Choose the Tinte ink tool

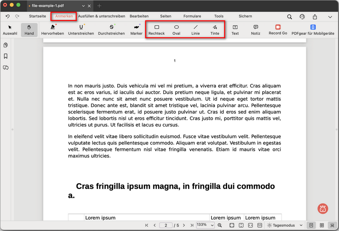tap(215, 30)
